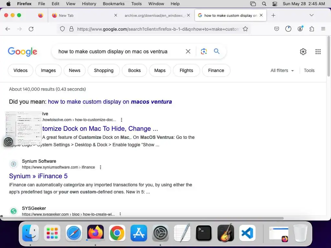
Task: Filter results by News
Action: 75,70
